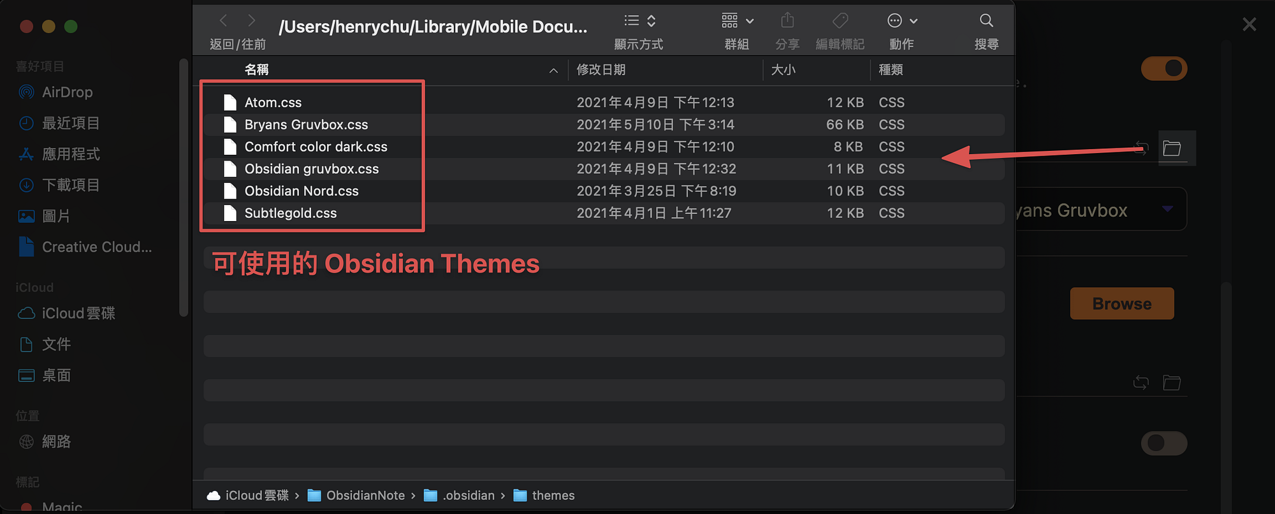Click lower folder icon in Obsidian
This screenshot has height=514, width=1275.
point(1172,383)
